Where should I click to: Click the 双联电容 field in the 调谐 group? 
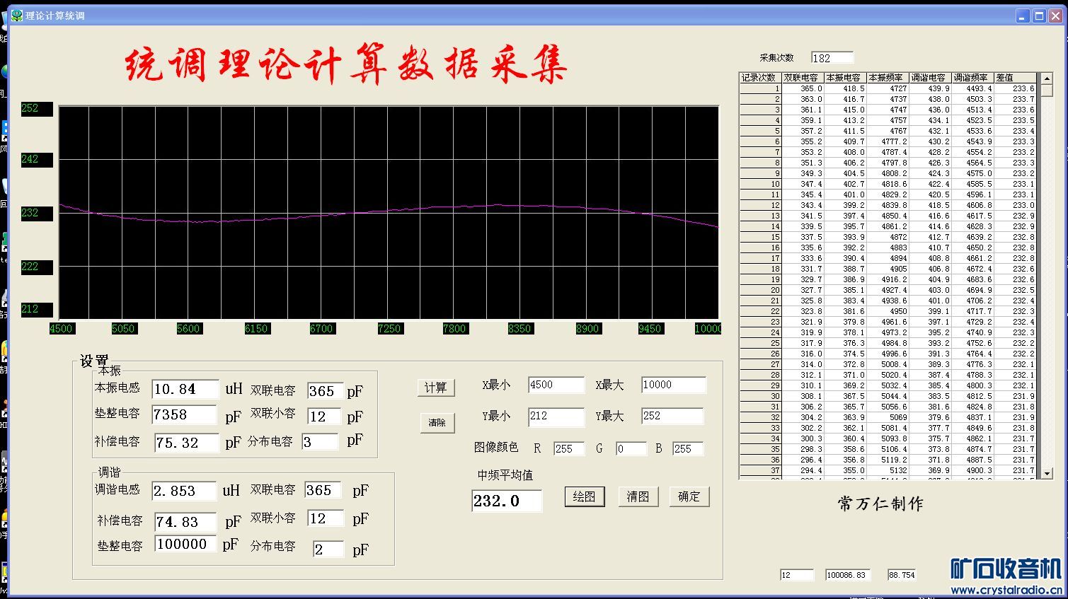pyautogui.click(x=323, y=490)
